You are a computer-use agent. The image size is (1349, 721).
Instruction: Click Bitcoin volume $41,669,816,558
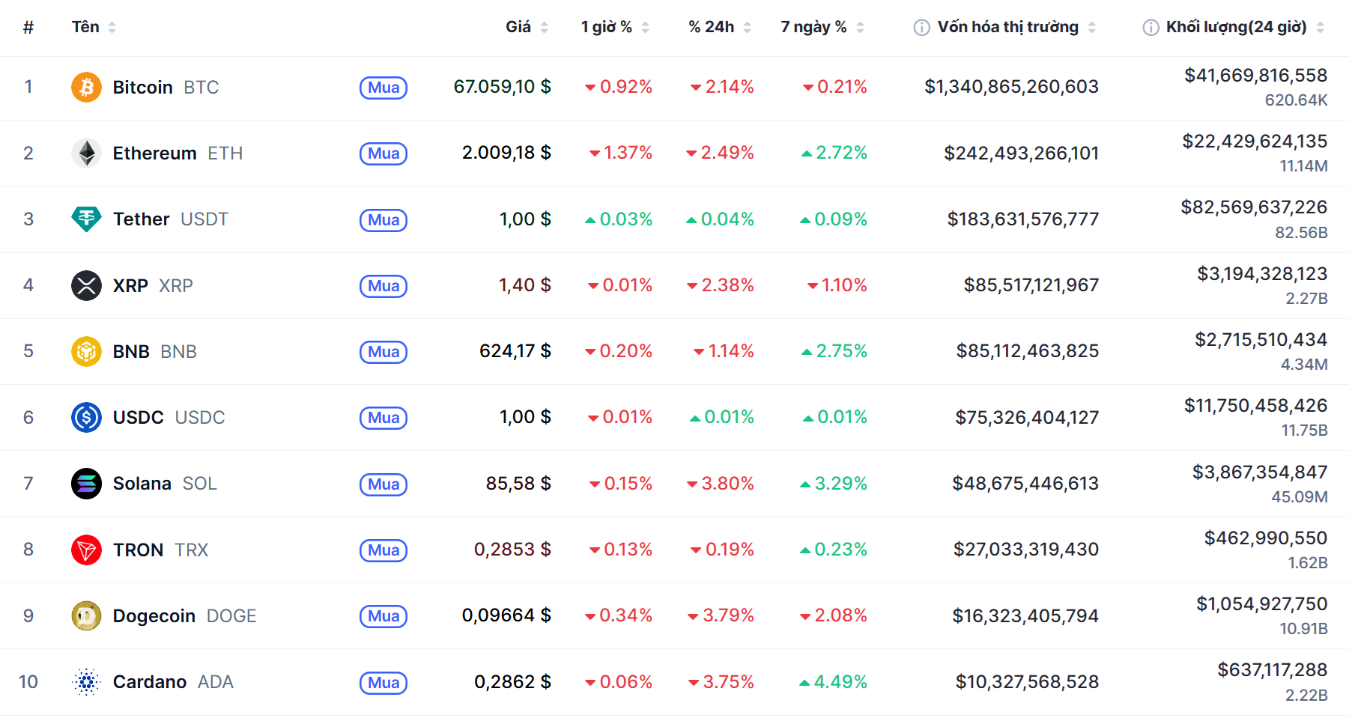pyautogui.click(x=1255, y=76)
